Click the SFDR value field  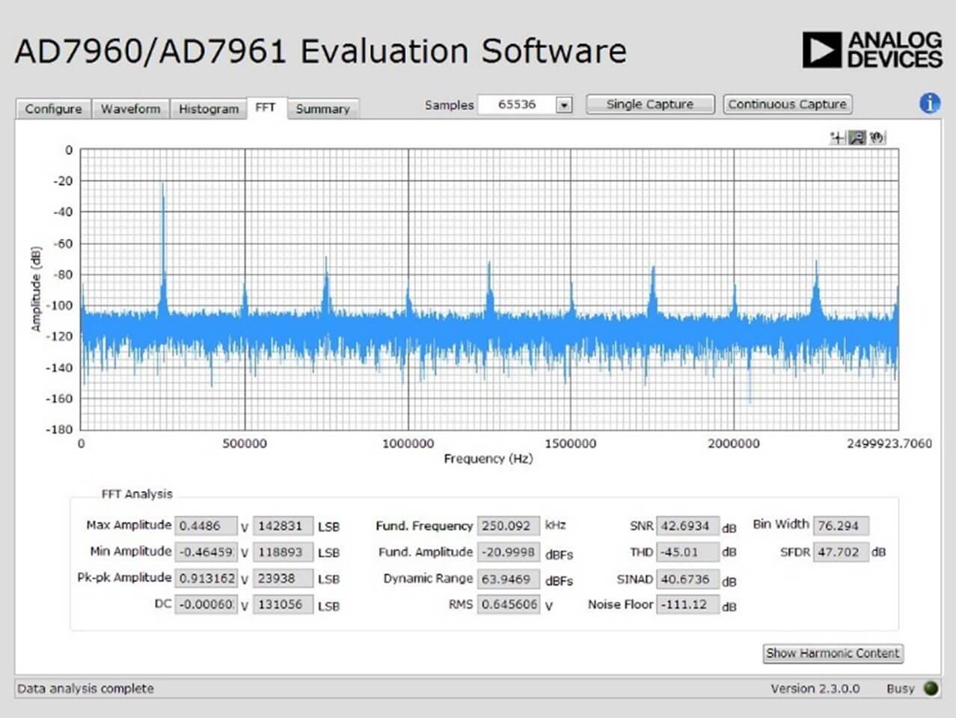click(x=841, y=552)
